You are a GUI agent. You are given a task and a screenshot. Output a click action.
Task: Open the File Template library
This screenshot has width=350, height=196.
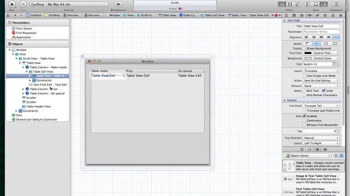point(302,149)
